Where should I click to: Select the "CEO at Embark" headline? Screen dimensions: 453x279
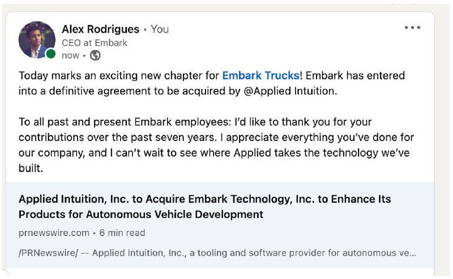(95, 43)
